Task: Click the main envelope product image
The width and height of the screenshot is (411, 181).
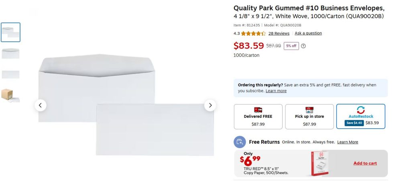Action: point(126,104)
